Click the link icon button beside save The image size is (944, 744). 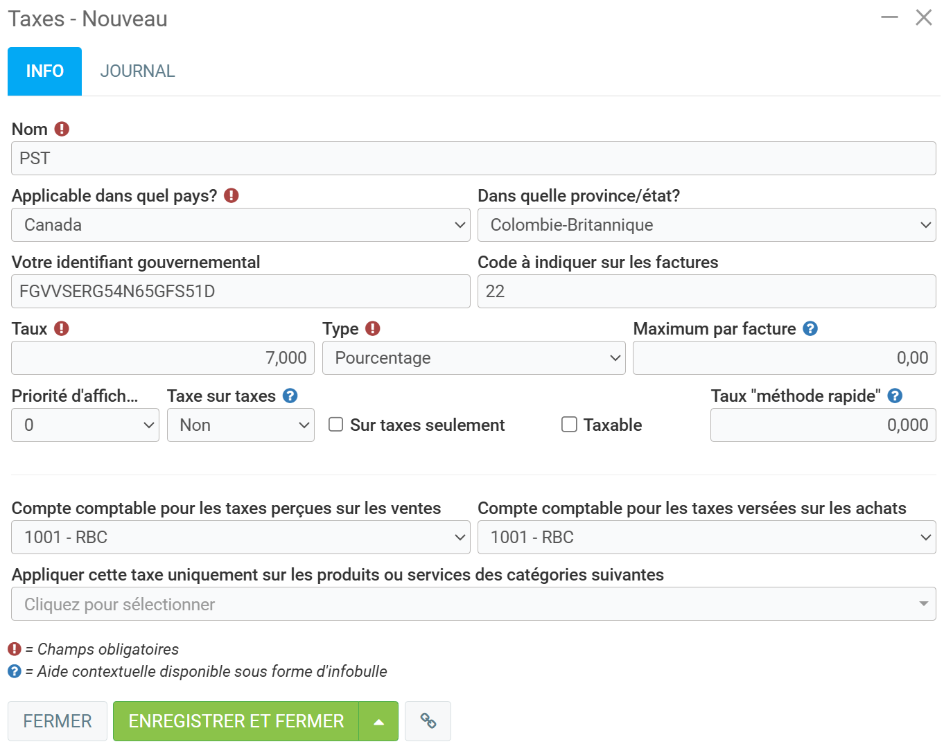(x=428, y=721)
